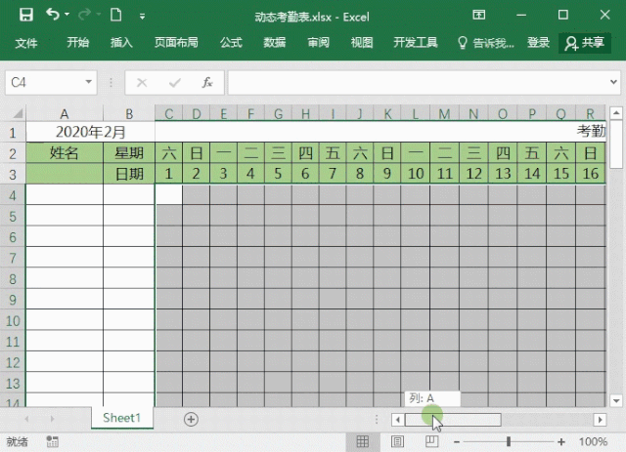626x452 pixels.
Task: Select column A header
Action: (x=65, y=114)
